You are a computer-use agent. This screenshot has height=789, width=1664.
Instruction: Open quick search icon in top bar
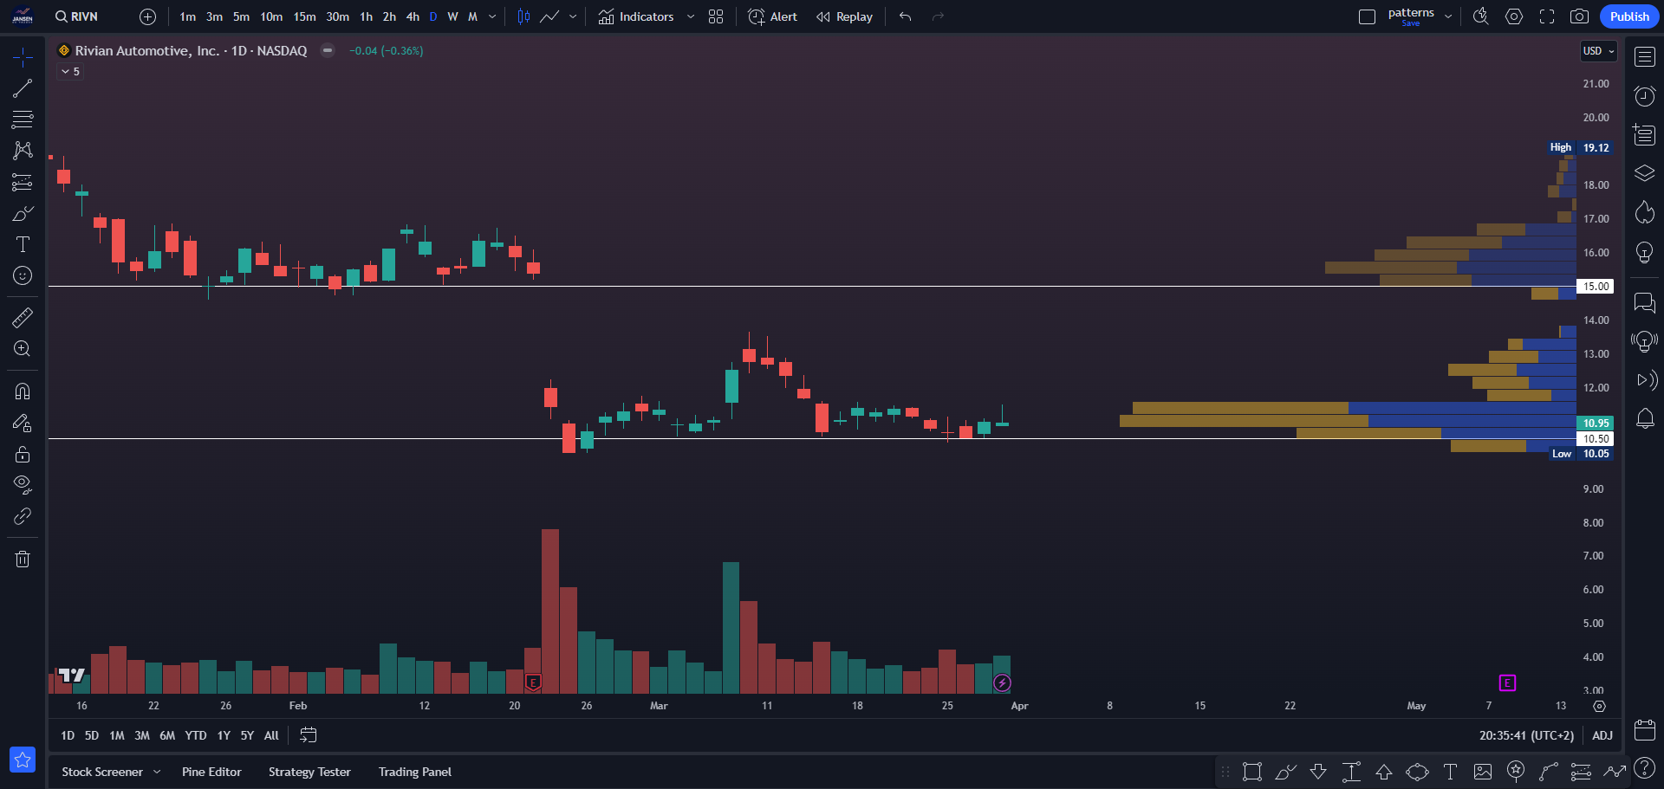point(1481,16)
